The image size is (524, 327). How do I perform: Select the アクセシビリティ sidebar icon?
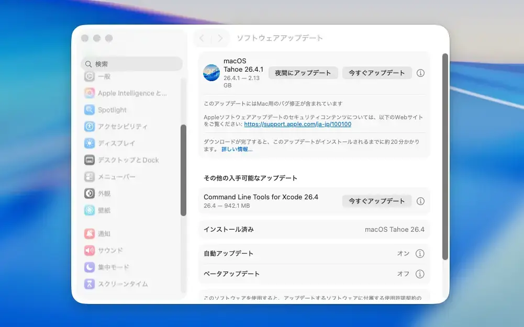89,126
